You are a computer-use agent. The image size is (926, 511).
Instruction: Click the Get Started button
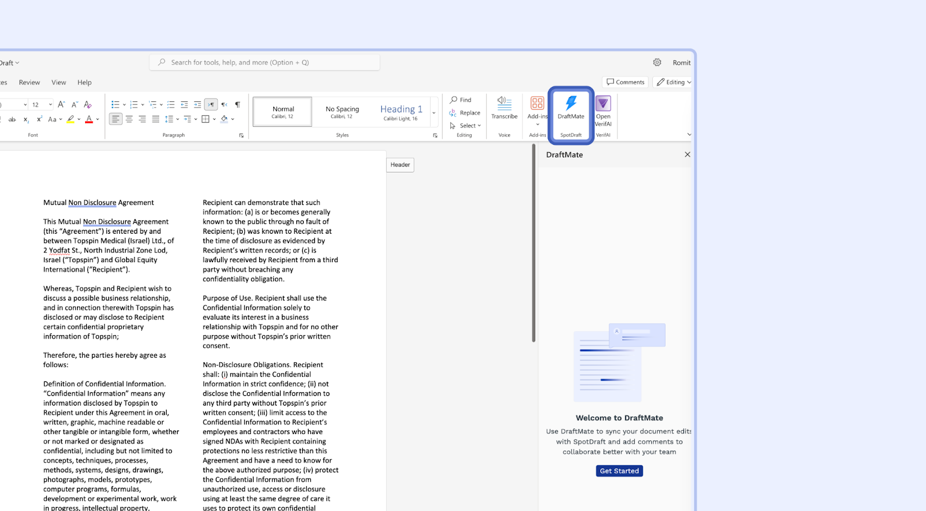pyautogui.click(x=619, y=471)
